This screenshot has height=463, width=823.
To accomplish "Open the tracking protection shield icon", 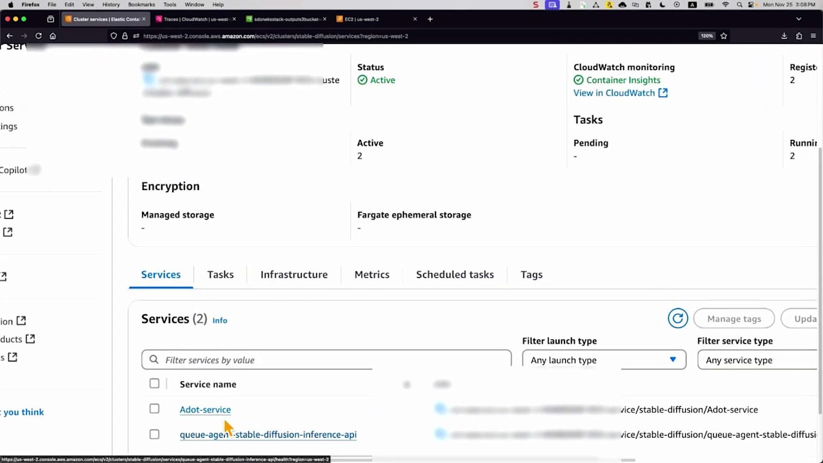I will pyautogui.click(x=114, y=36).
